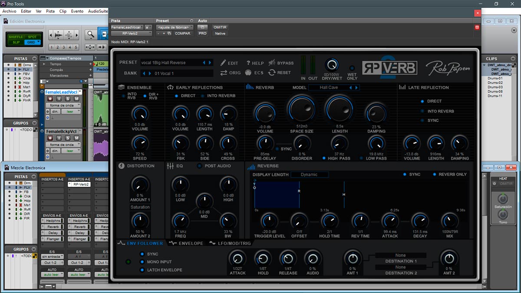Toggle the HIGH PASS filter LED
521x293 pixels.
324,158
